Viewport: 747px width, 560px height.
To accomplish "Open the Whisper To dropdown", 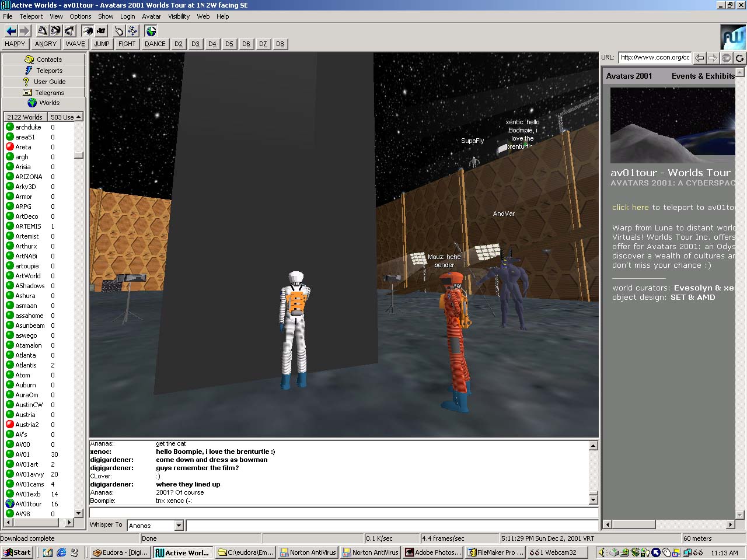I will pyautogui.click(x=179, y=526).
